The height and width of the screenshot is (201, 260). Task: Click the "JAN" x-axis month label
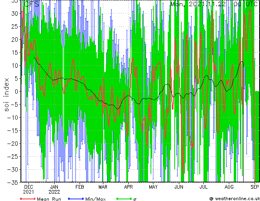coord(54,187)
